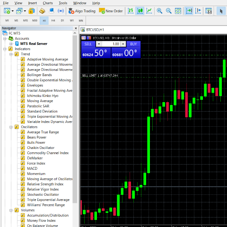Image resolution: width=227 pixels, height=227 pixels.
Task: Open the Tools menu
Action: 63,3
